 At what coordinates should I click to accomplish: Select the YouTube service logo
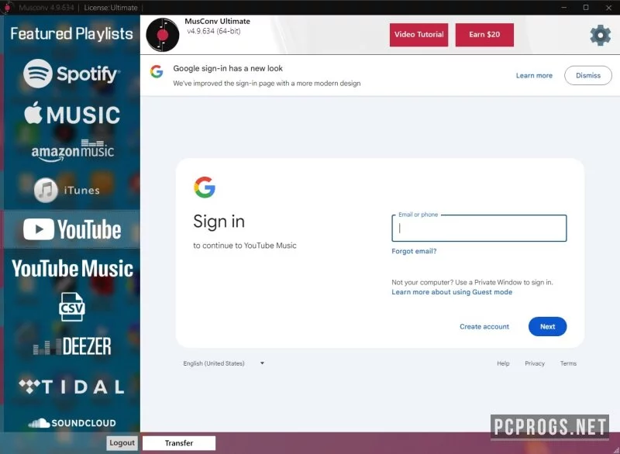tap(72, 229)
